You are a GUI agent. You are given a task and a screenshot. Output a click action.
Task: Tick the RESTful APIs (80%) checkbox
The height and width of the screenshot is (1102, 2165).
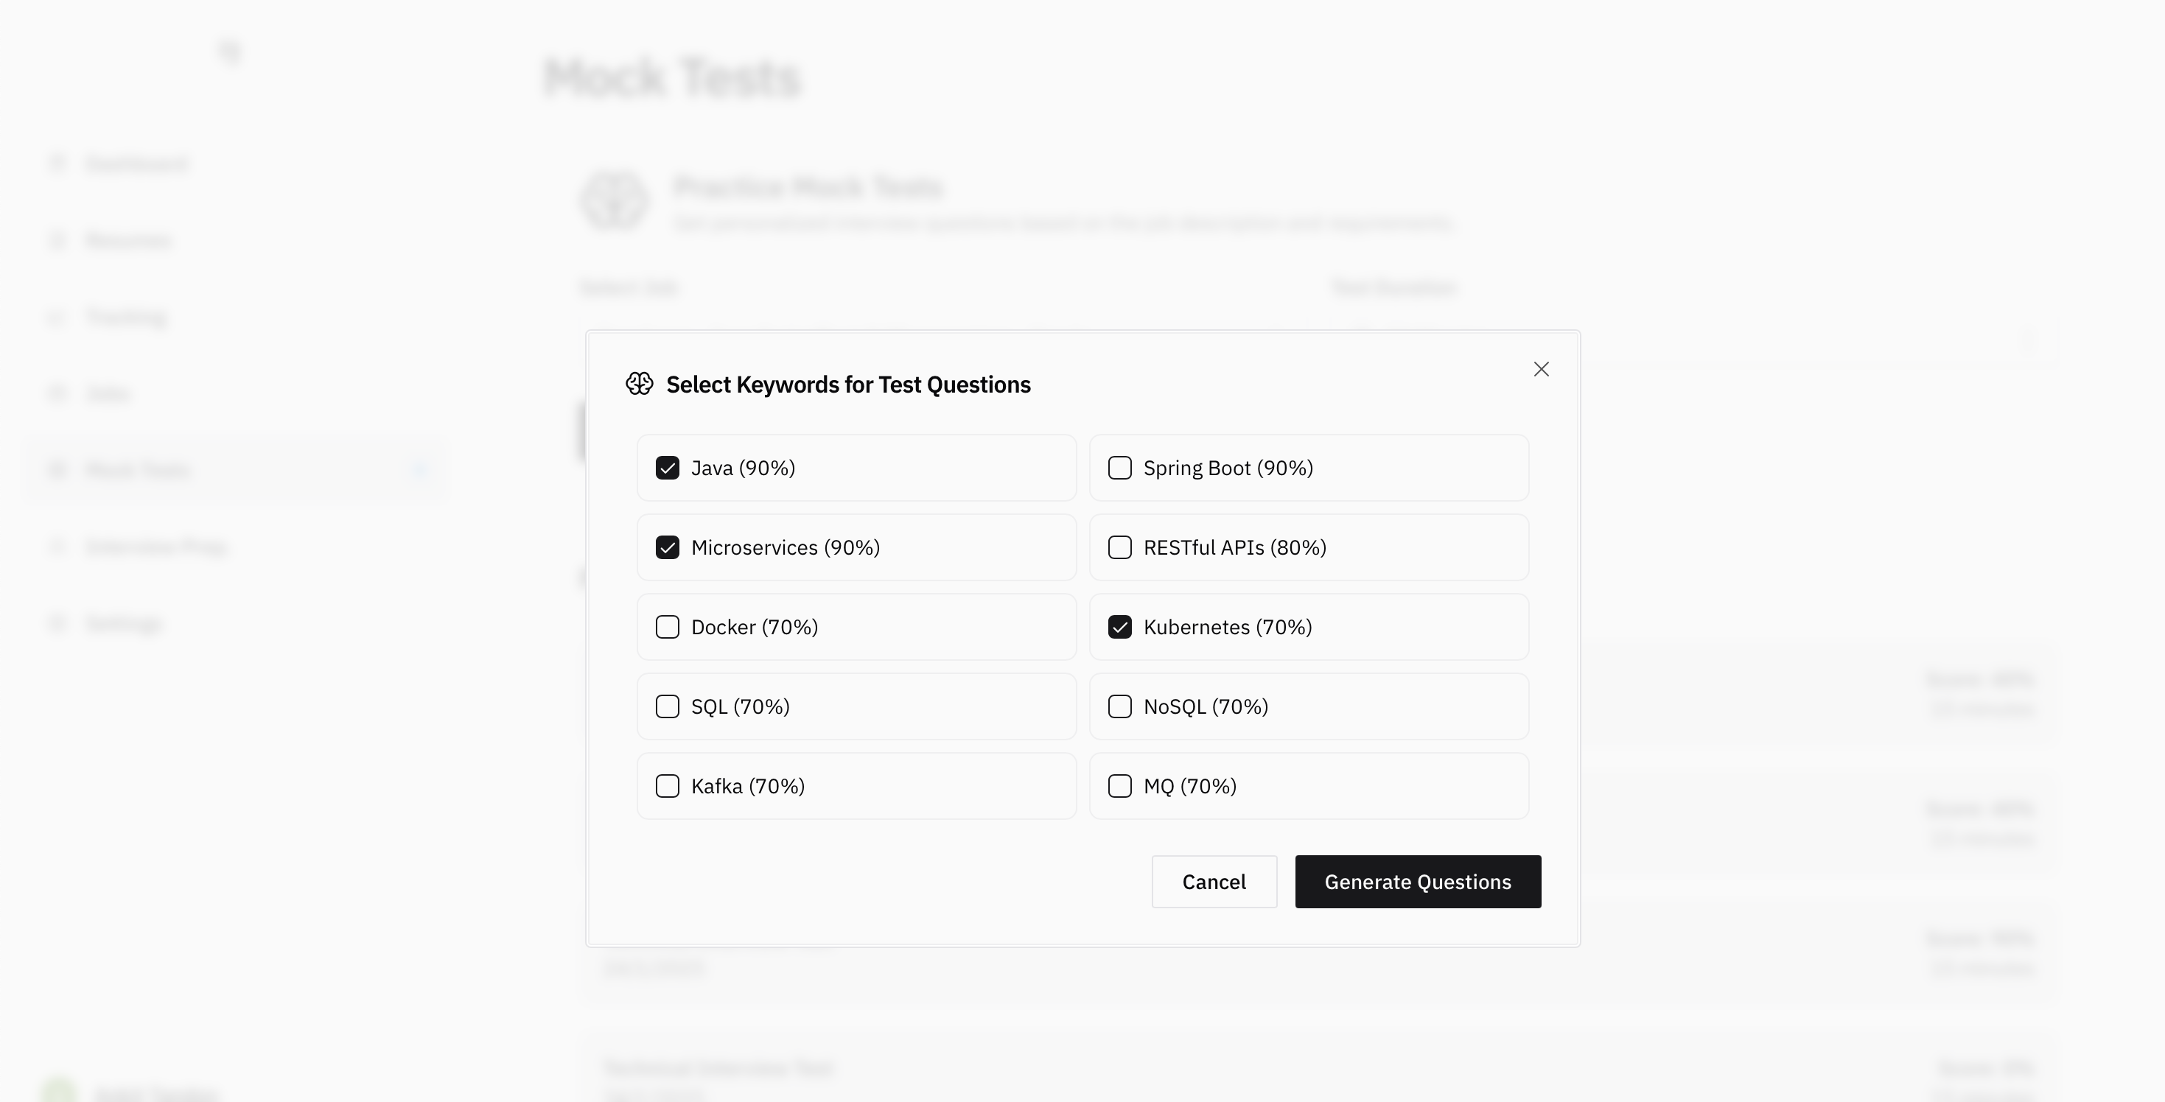pos(1119,547)
